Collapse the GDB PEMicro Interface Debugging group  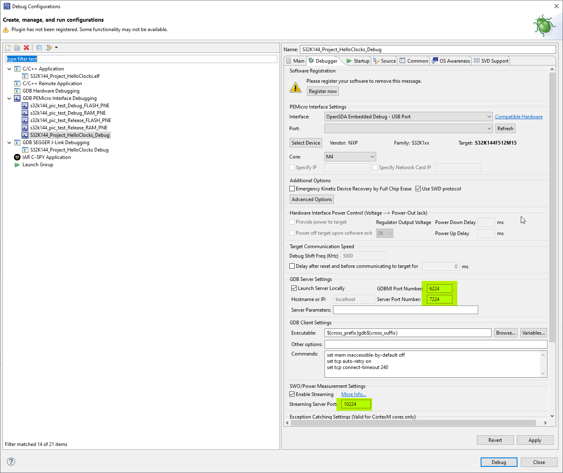tap(9, 98)
